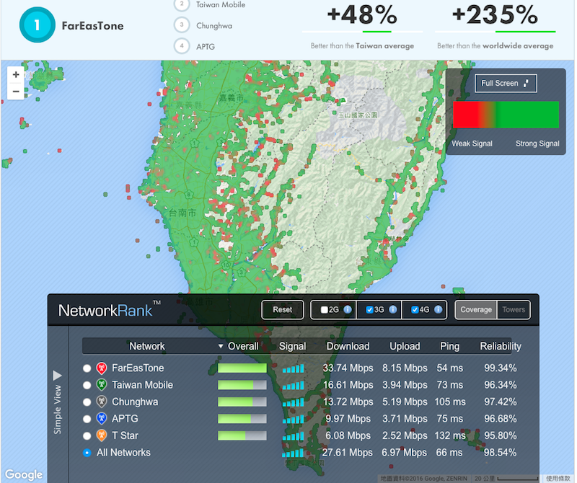Click T Star overall score bar
The height and width of the screenshot is (483, 577).
242,436
